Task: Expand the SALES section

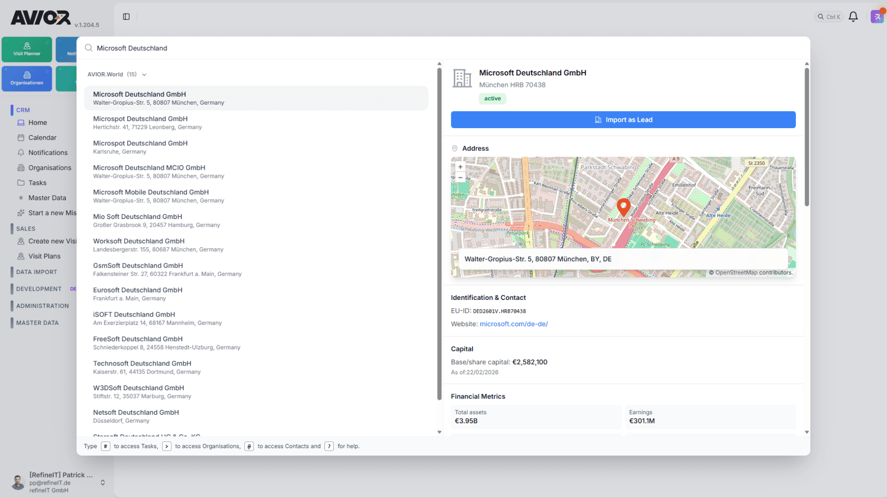Action: tap(26, 229)
